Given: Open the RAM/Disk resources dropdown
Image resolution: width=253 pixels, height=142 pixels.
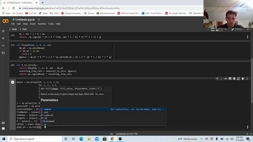Looking at the screenshot, I should pos(225,30).
